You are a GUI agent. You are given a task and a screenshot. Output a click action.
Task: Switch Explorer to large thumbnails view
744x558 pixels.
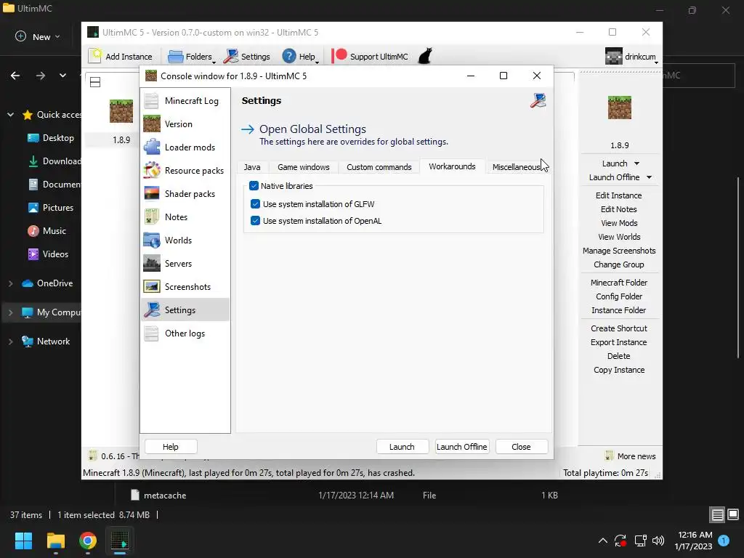733,514
